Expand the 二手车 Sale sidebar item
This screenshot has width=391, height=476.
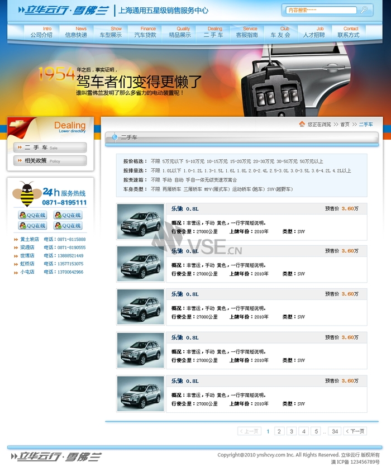pos(50,147)
